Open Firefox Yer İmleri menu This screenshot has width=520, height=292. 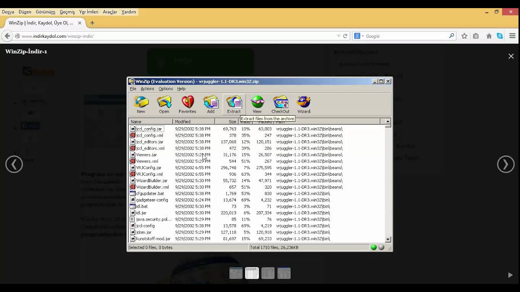[89, 12]
